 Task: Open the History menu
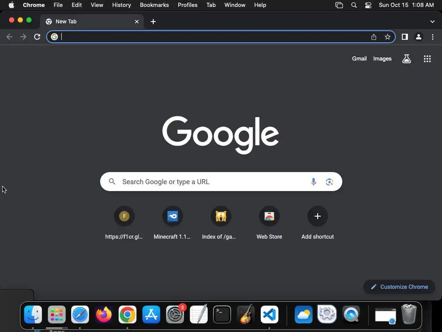(x=121, y=5)
